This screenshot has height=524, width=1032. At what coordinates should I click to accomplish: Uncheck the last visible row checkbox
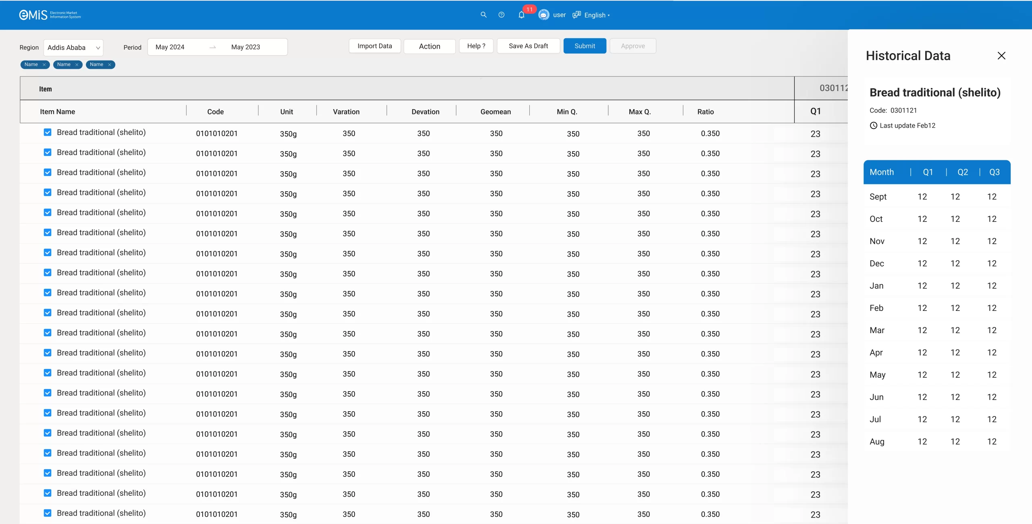pyautogui.click(x=48, y=513)
